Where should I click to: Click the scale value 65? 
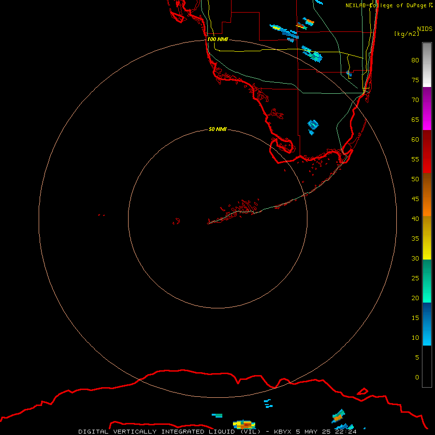click(x=415, y=119)
